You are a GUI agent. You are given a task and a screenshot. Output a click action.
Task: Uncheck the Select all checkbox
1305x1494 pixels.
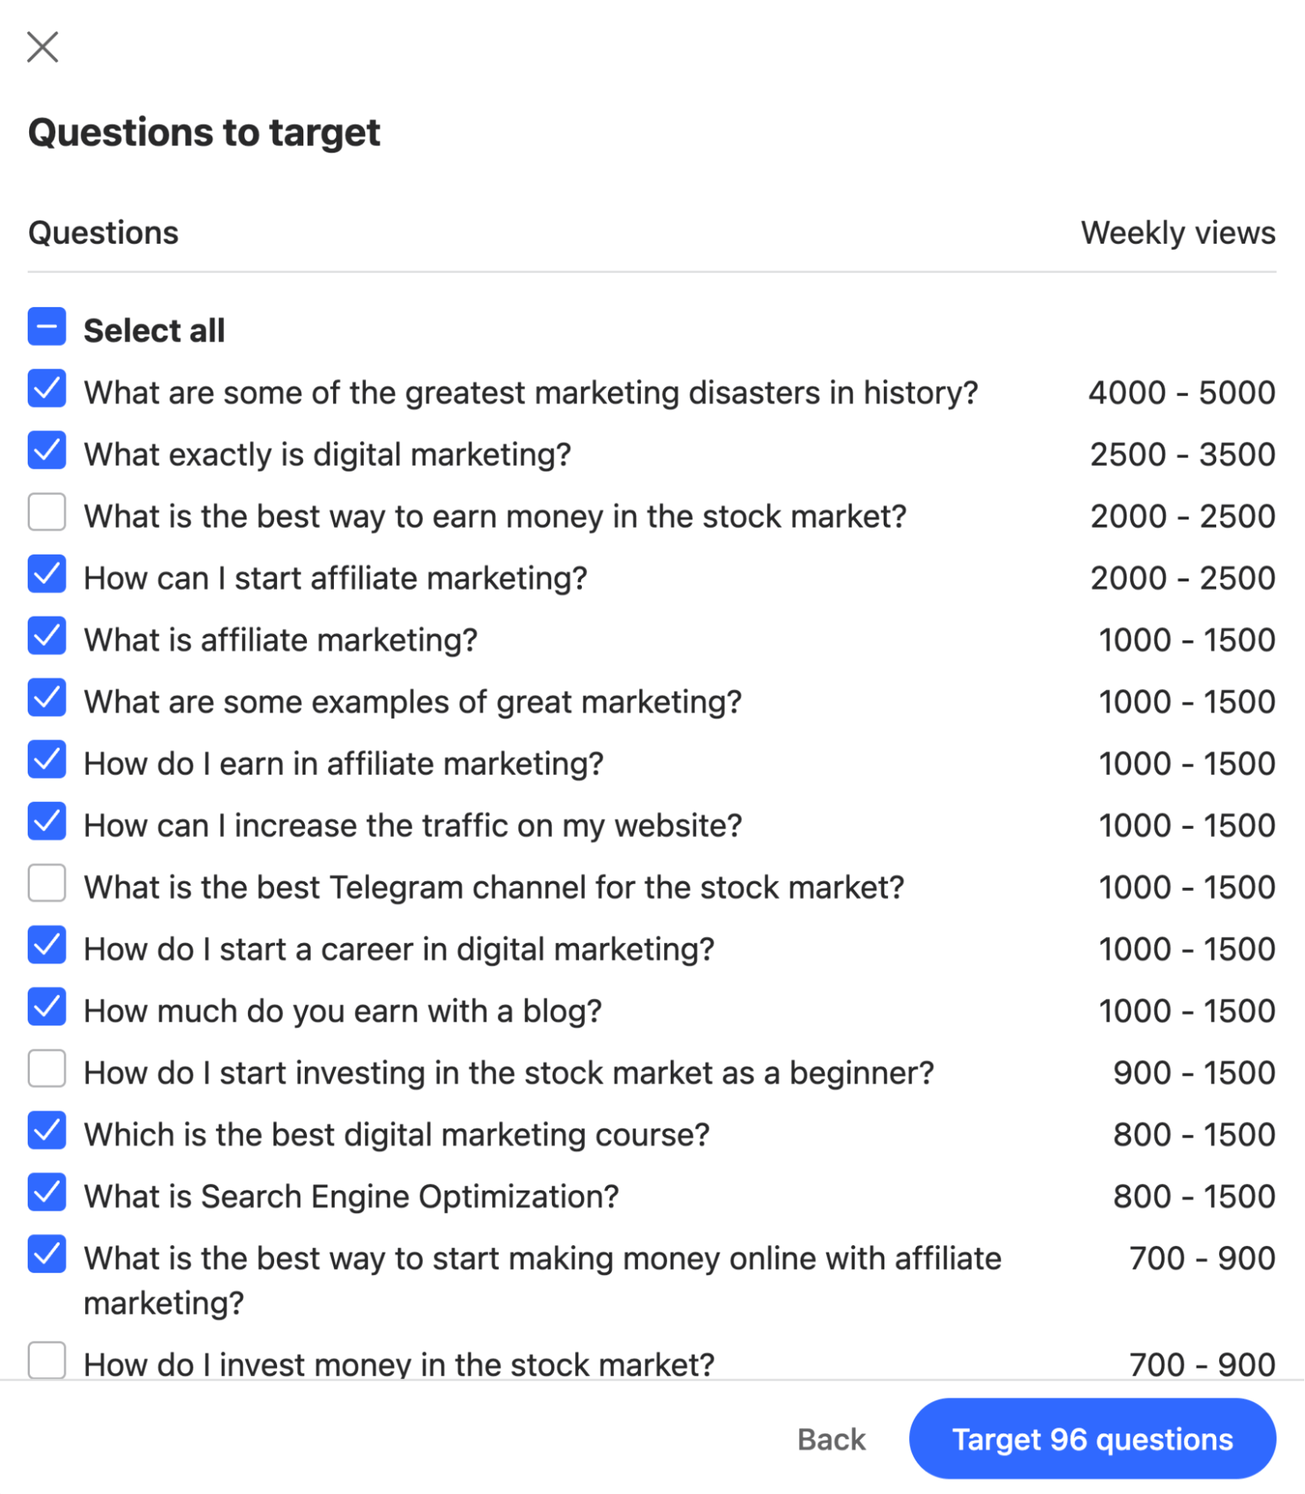(x=46, y=327)
